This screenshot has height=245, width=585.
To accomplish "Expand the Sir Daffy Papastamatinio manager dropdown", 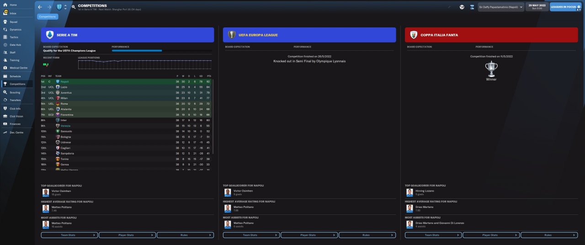I will (x=500, y=7).
